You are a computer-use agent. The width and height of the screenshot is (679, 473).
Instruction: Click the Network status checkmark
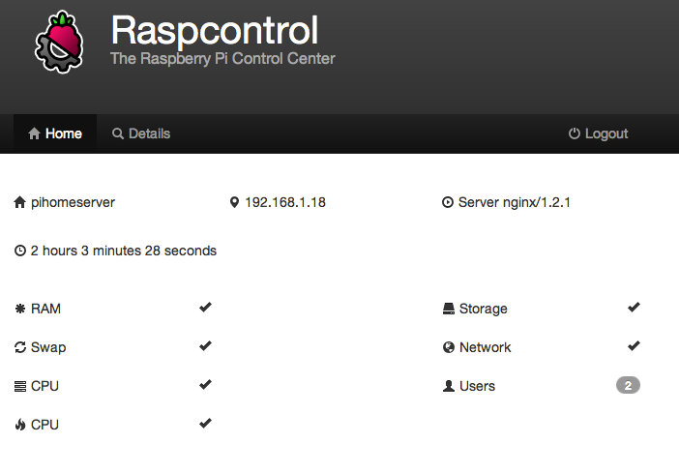tap(634, 345)
